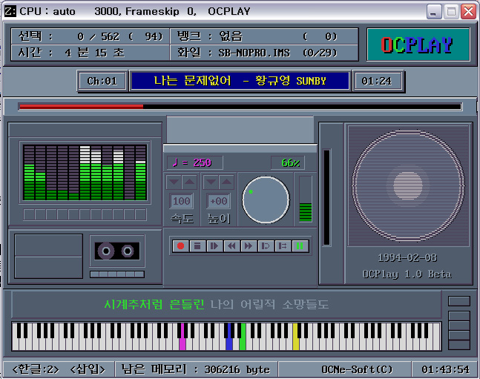
Task: Click the file name SB-NOPRO.IMS
Action: (x=254, y=53)
